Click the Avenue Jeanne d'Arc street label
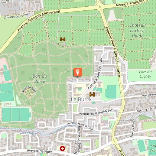This screenshot has width=156, height=156. click(81, 126)
